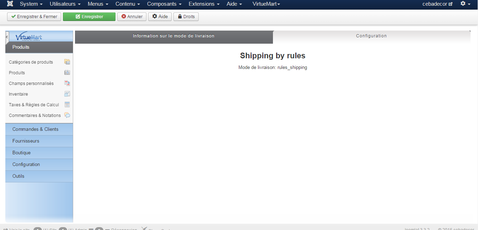This screenshot has height=230, width=478.
Task: Open the System dropdown menu
Action: click(x=31, y=4)
